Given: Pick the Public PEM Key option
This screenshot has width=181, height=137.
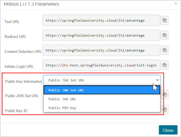Looking at the screenshot, I should coord(102,108).
